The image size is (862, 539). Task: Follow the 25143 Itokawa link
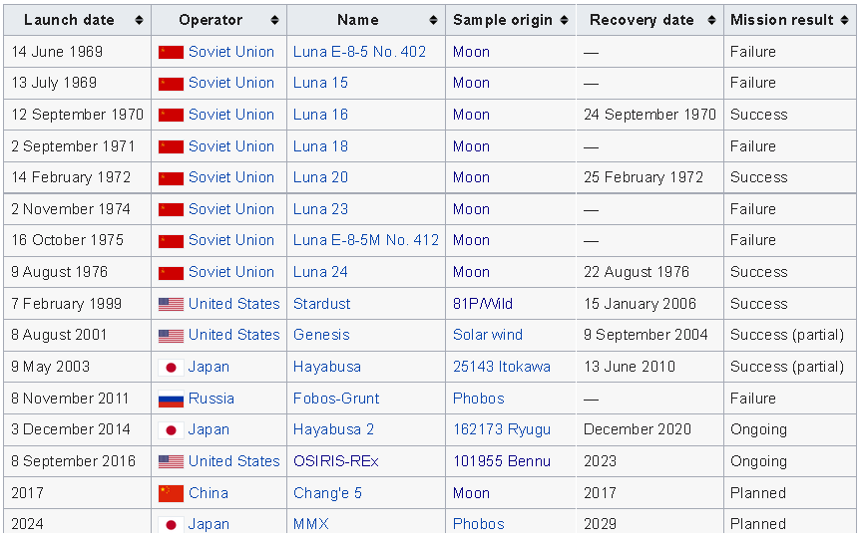[502, 366]
